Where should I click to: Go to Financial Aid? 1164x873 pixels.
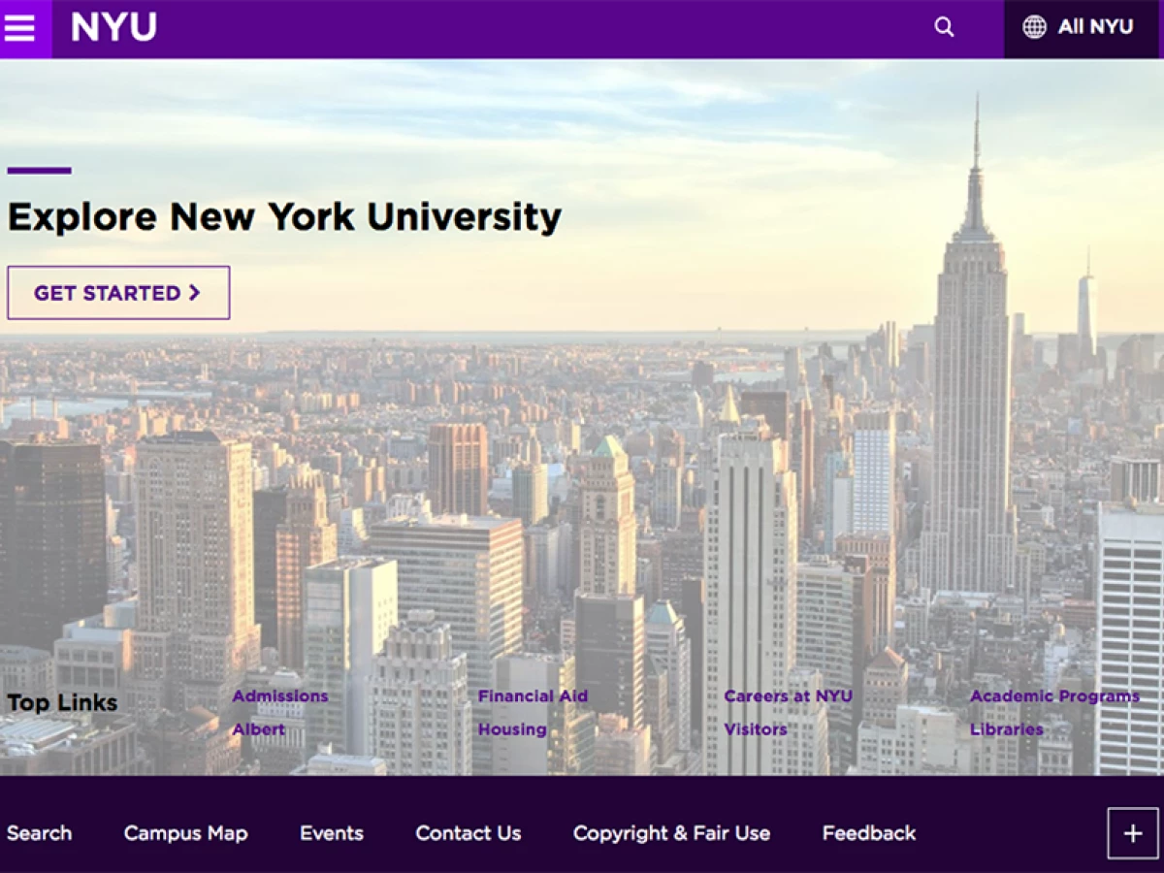(533, 696)
